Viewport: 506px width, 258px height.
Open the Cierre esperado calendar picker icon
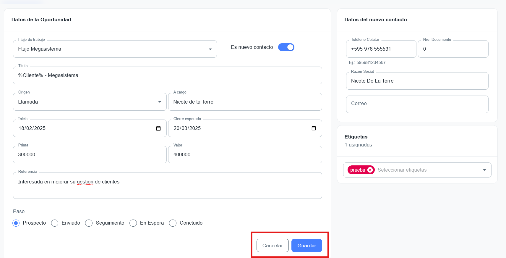[314, 128]
